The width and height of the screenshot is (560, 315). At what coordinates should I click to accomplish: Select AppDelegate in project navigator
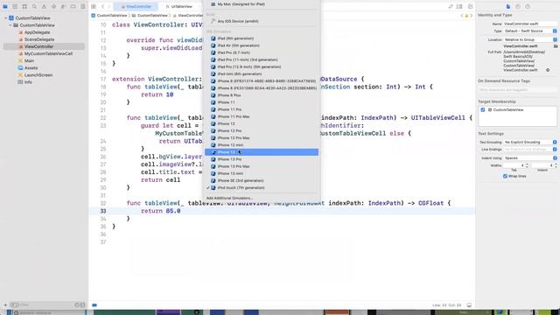tap(37, 32)
